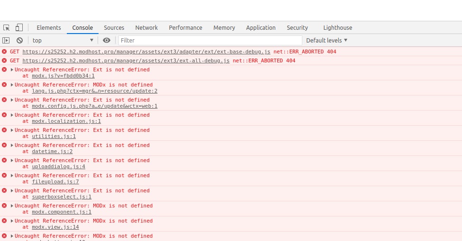Click error icon beside modx.component.js error
Image resolution: width=462 pixels, height=241 pixels.
4,206
